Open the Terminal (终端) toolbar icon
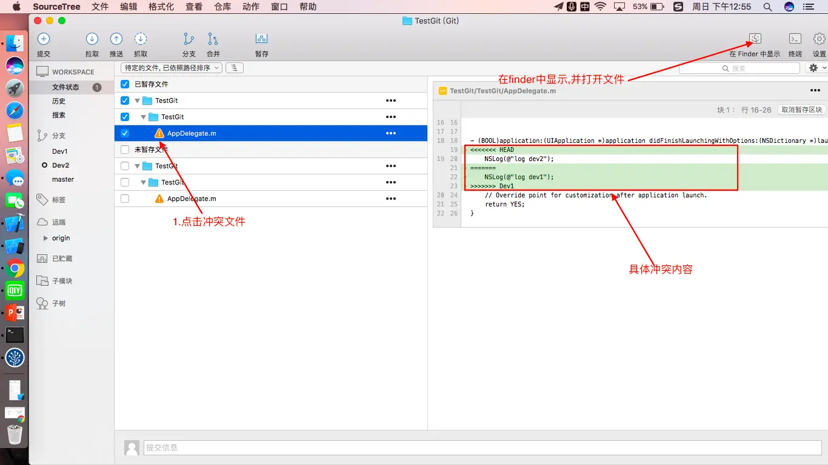The width and height of the screenshot is (828, 465). [795, 39]
